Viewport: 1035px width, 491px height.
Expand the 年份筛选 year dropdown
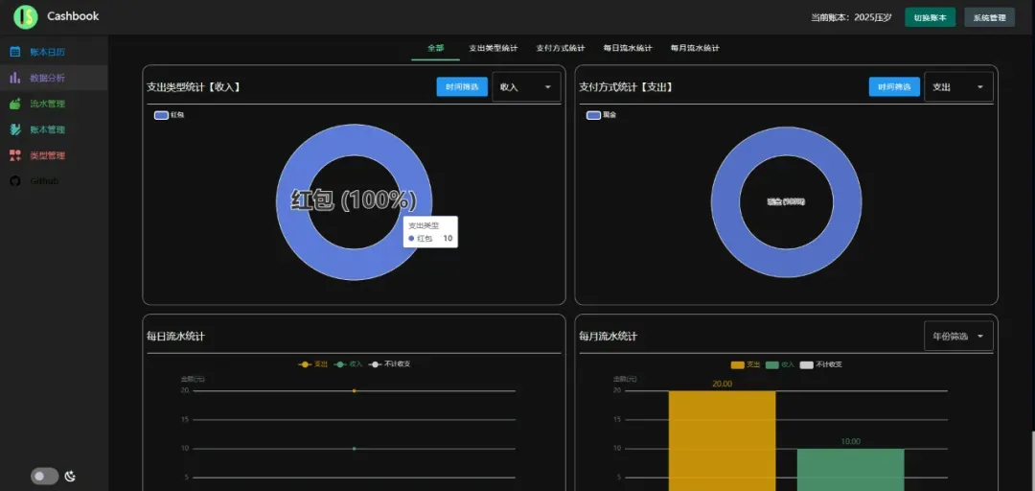coord(958,337)
